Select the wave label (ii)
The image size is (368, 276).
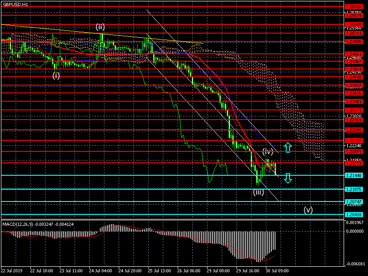pos(100,27)
